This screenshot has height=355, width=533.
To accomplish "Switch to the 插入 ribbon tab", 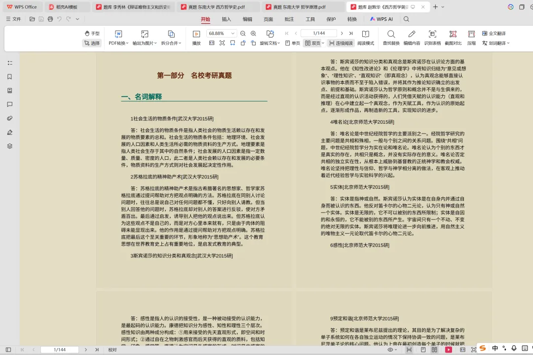I will point(227,19).
